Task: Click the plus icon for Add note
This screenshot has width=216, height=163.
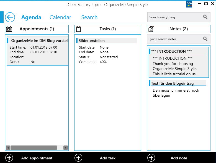Action: point(151,158)
